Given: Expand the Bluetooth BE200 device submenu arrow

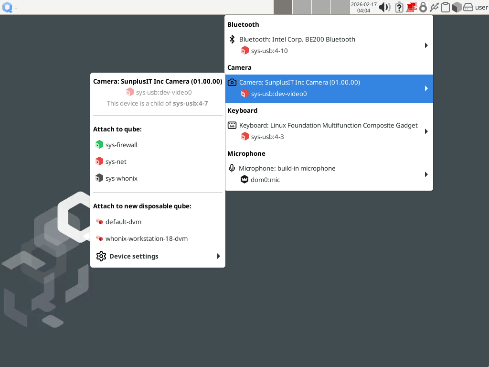Looking at the screenshot, I should (x=426, y=45).
